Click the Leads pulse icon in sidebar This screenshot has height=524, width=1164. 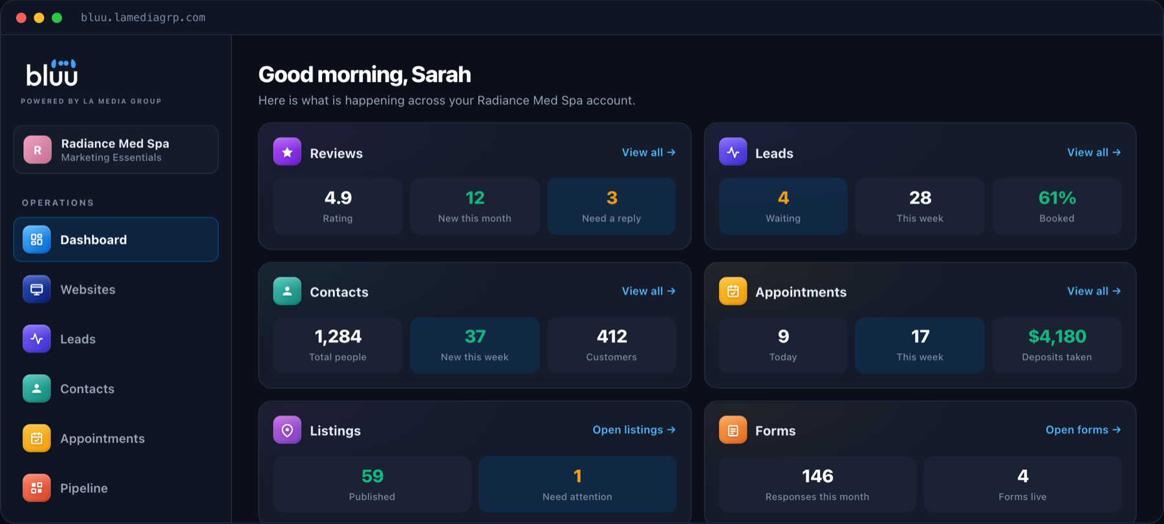(x=37, y=339)
